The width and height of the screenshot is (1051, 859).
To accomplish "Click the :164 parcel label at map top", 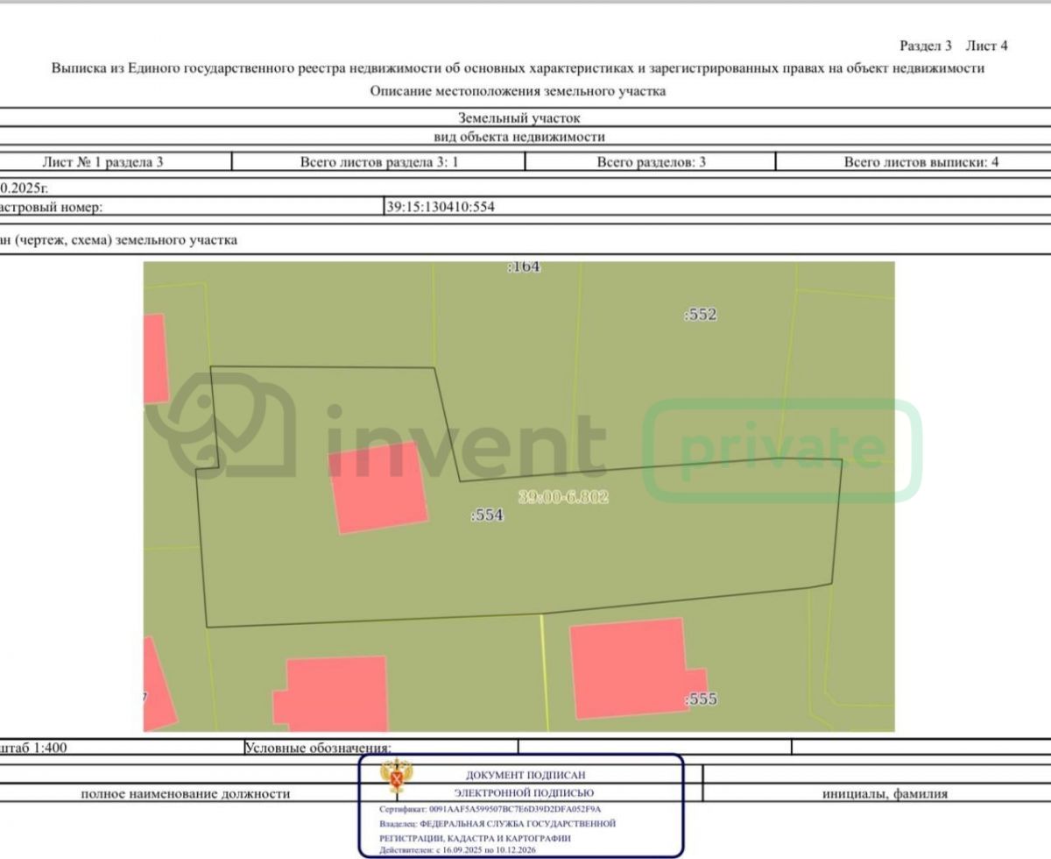I will pyautogui.click(x=523, y=267).
